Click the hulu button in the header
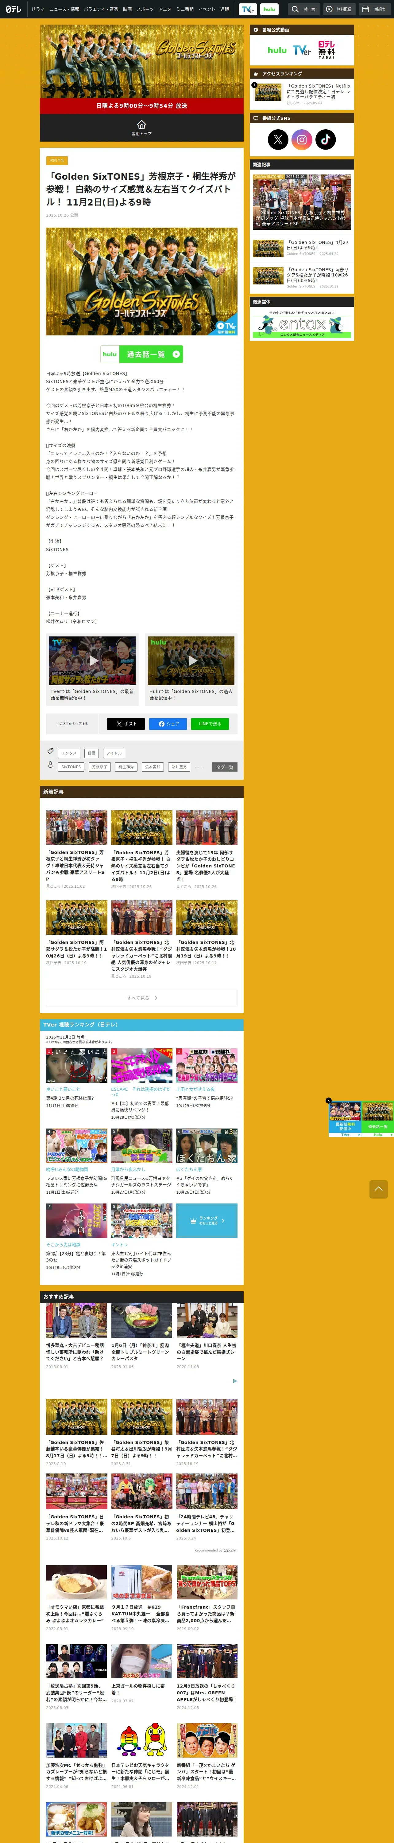This screenshot has width=394, height=1843. pyautogui.click(x=269, y=9)
